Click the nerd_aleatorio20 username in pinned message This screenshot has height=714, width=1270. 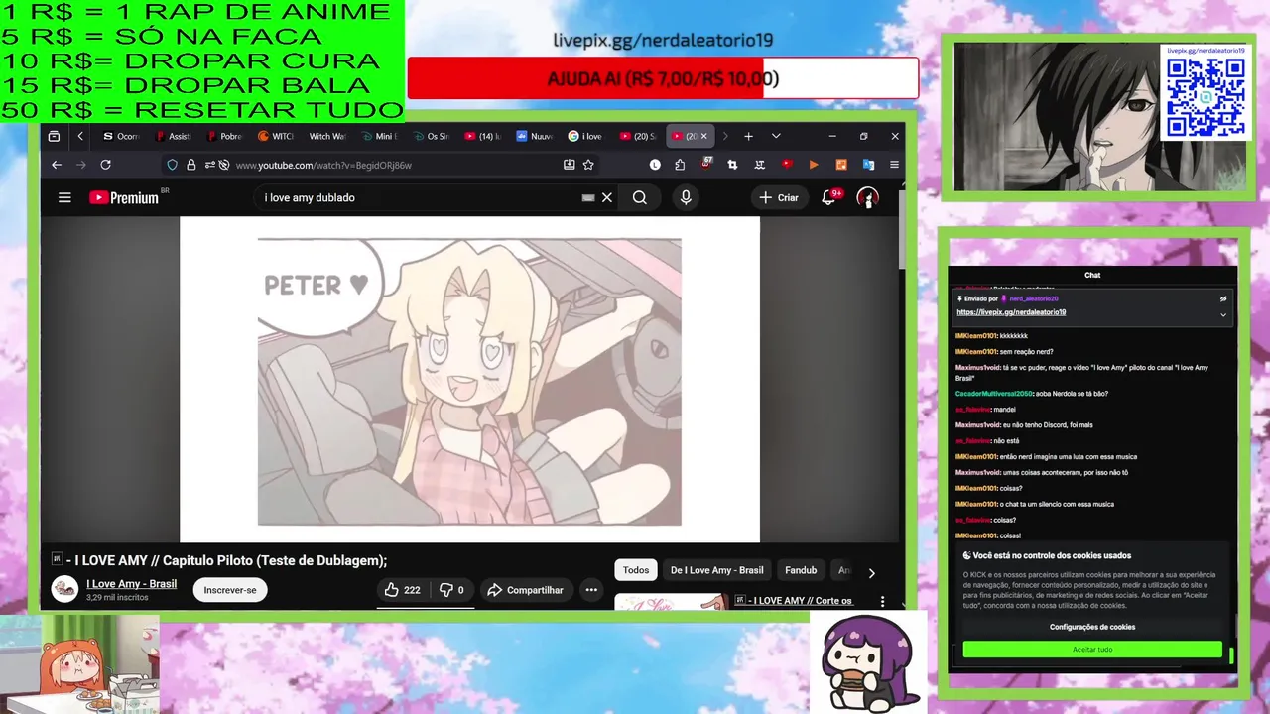coord(1034,298)
